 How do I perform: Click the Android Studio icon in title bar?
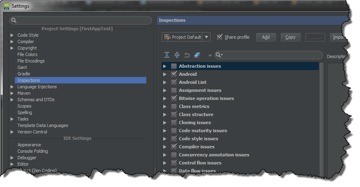pyautogui.click(x=6, y=6)
